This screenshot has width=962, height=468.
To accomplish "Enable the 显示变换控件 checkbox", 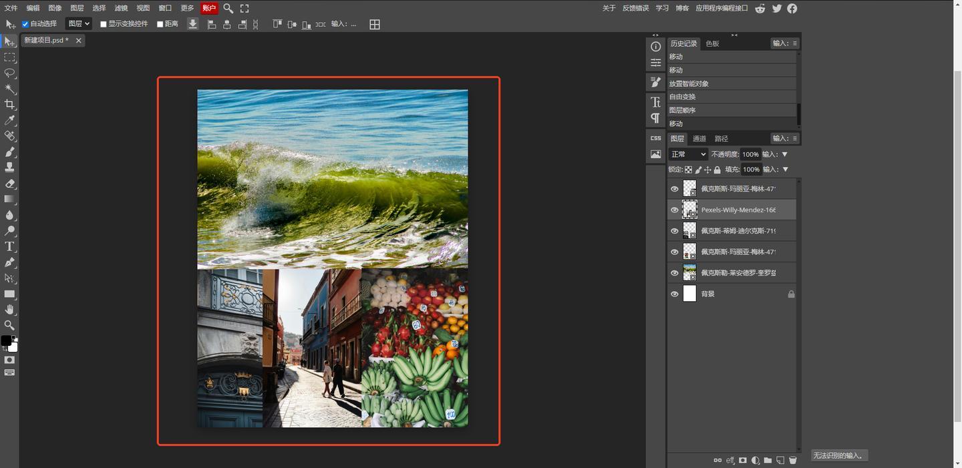I will pos(104,24).
